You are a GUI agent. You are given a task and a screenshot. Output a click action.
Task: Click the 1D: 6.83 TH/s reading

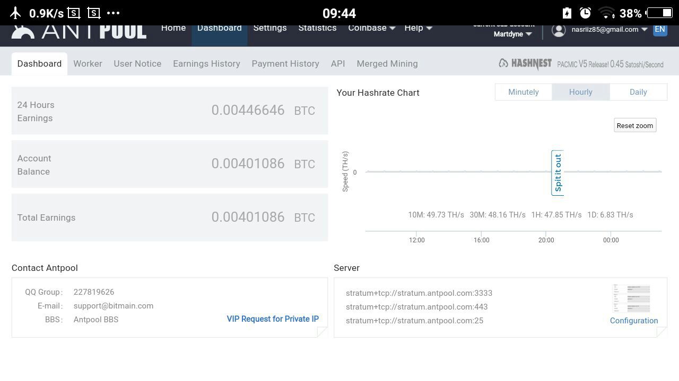tap(610, 215)
